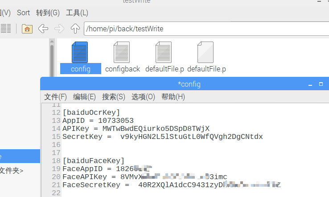This screenshot has height=197, width=329.
Task: Open the 搜索(S) menu
Action: (x=114, y=97)
